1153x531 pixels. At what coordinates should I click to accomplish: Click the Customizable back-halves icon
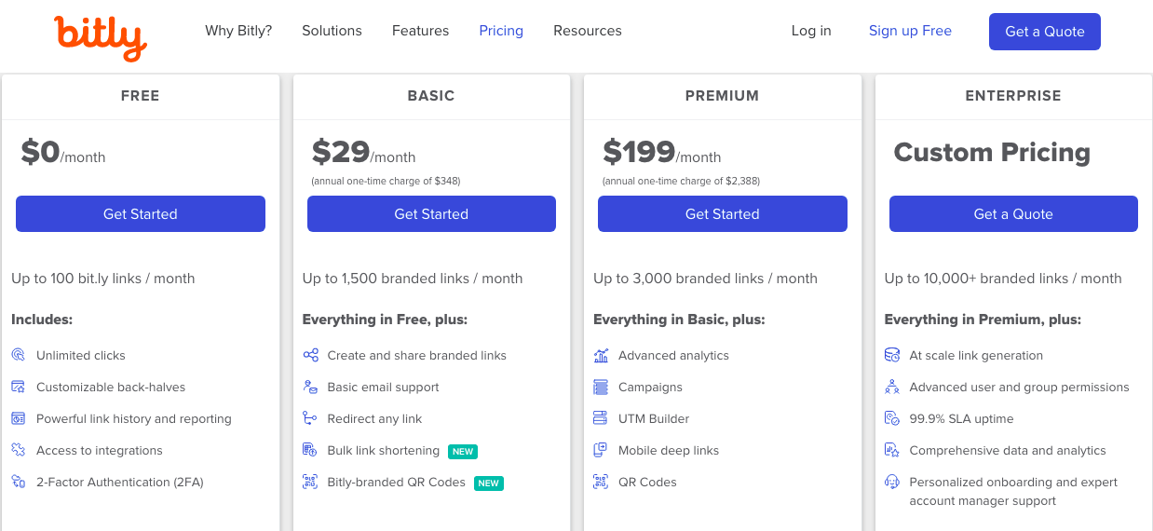pyautogui.click(x=19, y=387)
